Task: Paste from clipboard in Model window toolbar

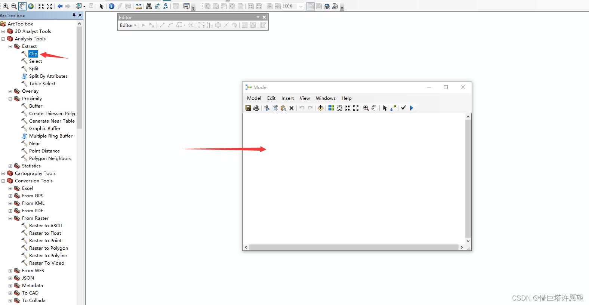Action: pos(283,108)
